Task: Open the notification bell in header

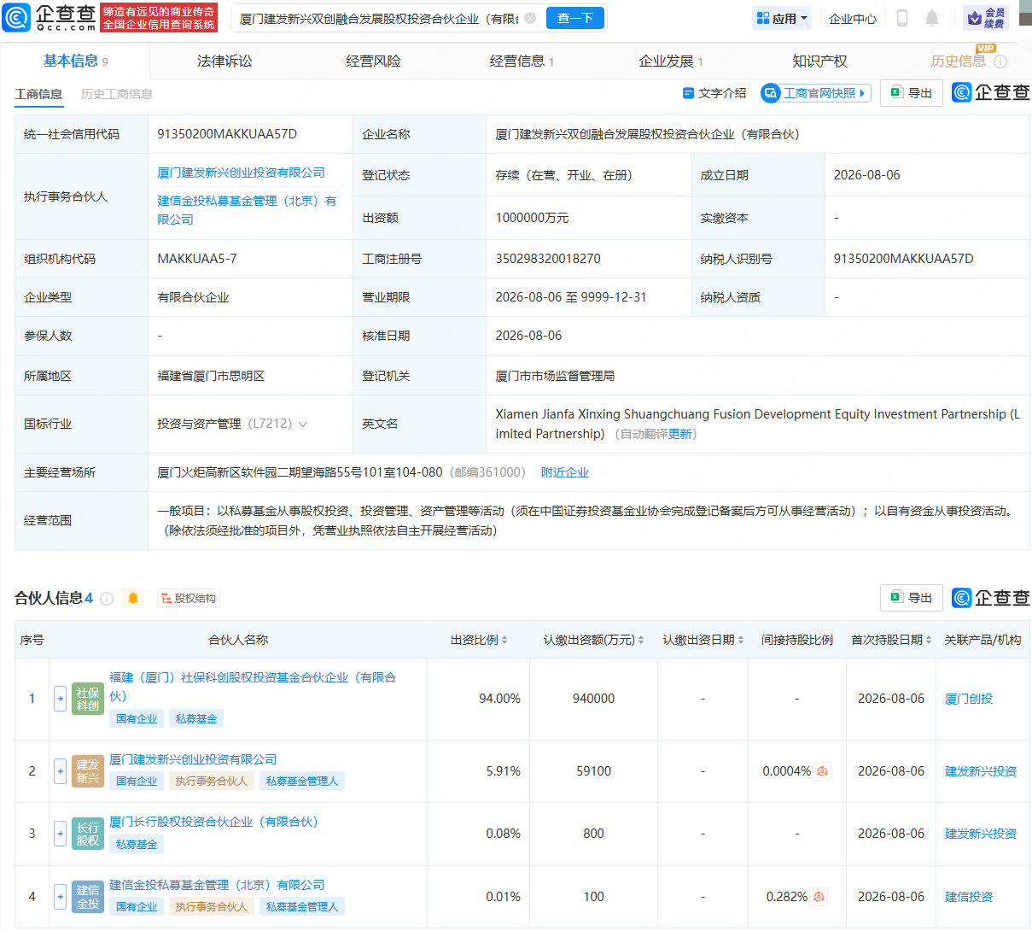Action: tap(932, 18)
